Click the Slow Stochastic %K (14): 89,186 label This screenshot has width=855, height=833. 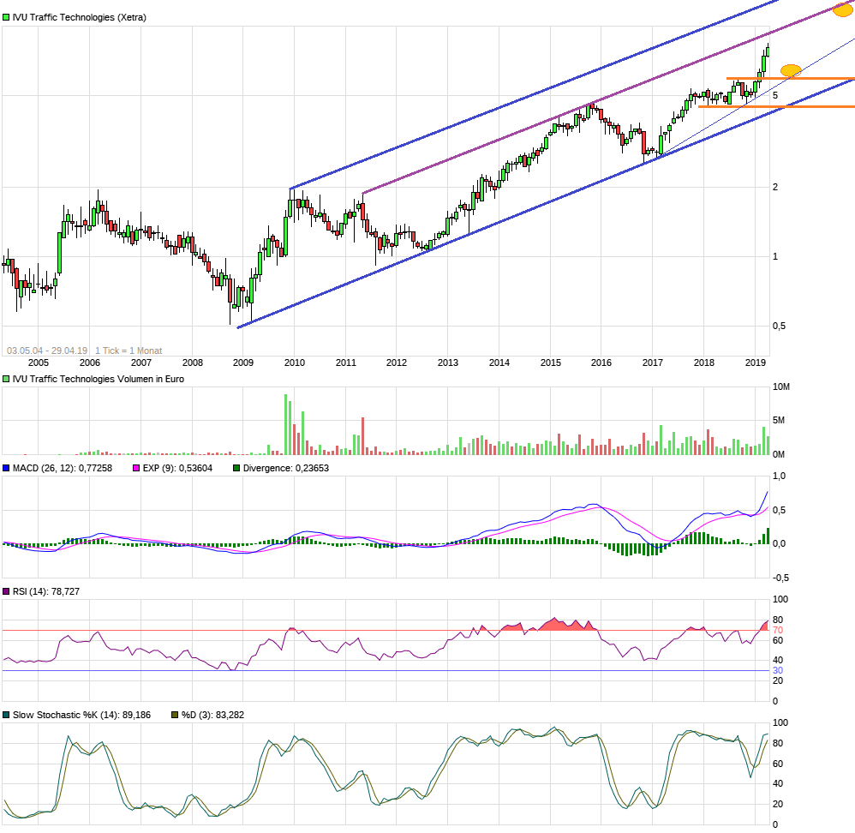[81, 715]
